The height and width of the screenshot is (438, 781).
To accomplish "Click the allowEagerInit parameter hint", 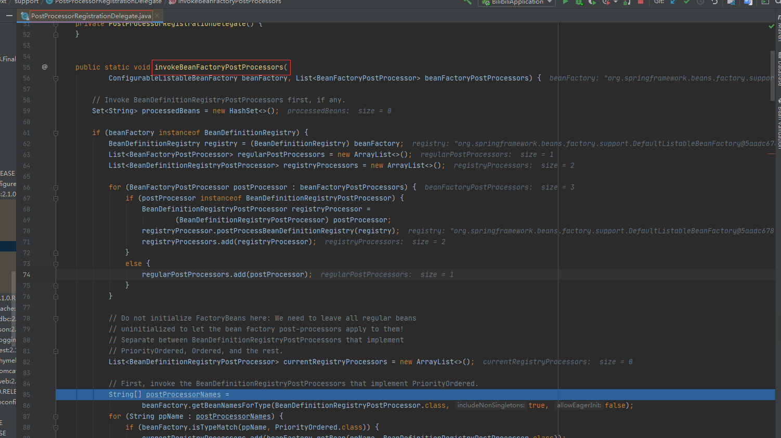I will click(x=579, y=405).
